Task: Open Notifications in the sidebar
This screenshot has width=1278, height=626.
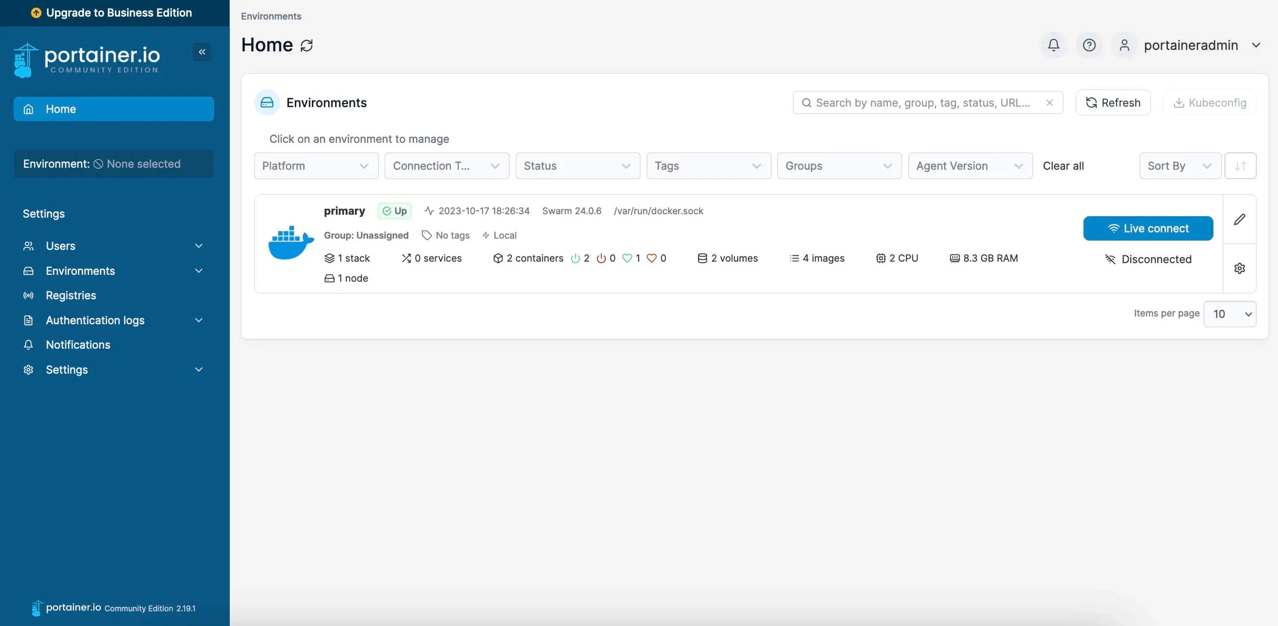Action: click(113, 344)
